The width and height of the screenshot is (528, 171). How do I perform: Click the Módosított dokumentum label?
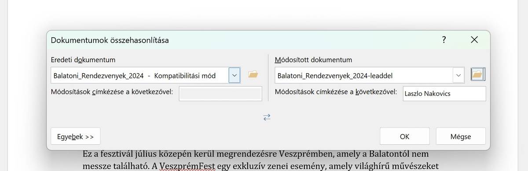pos(313,60)
